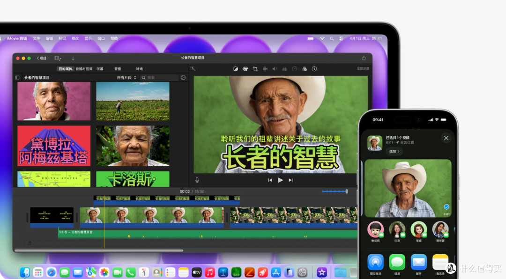Toggle the selection checkmark on the iPhone video
Screen dimensions: 506x279
click(446, 207)
